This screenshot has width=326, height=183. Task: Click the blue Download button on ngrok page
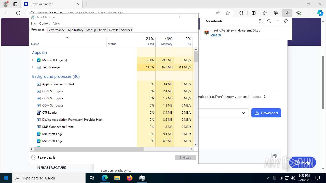tap(266, 113)
